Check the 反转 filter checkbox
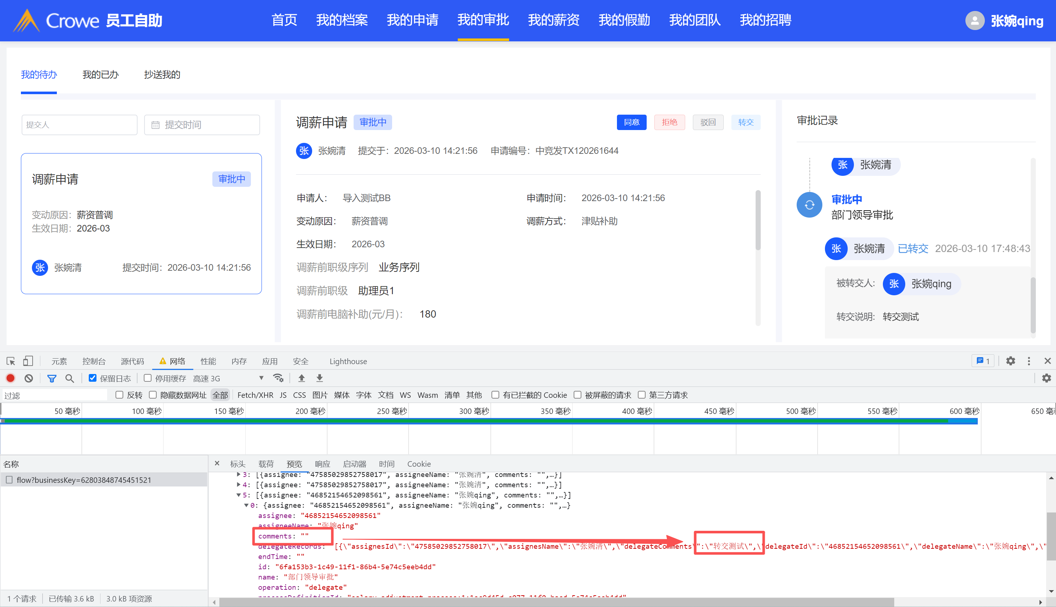This screenshot has height=607, width=1056. [119, 395]
